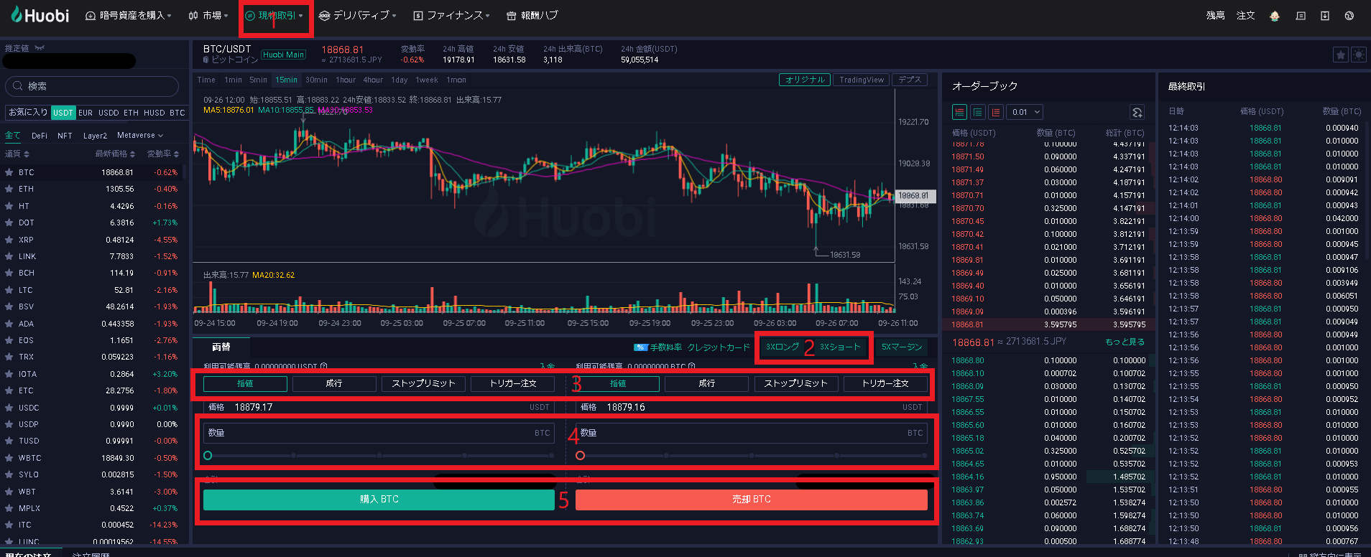Favorite XRP with its star icon
The height and width of the screenshot is (557, 1371).
click(9, 240)
